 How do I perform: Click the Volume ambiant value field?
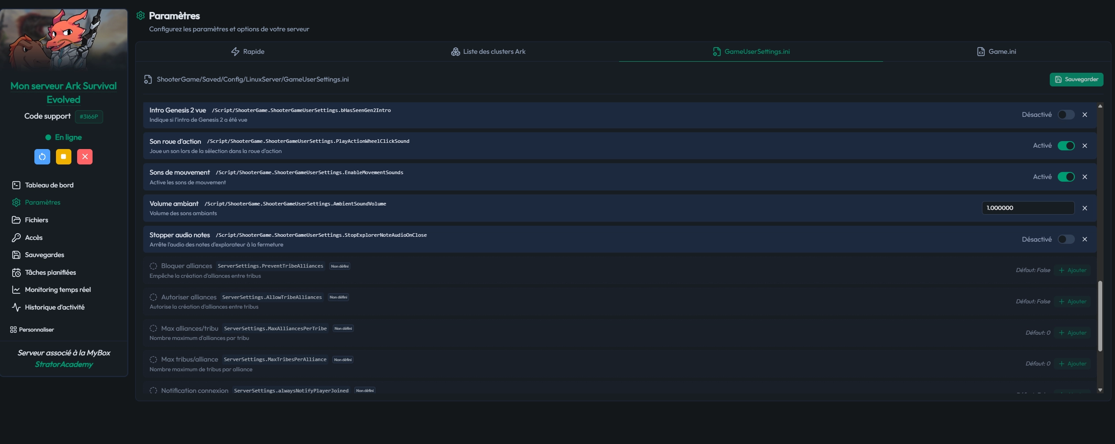click(1027, 208)
